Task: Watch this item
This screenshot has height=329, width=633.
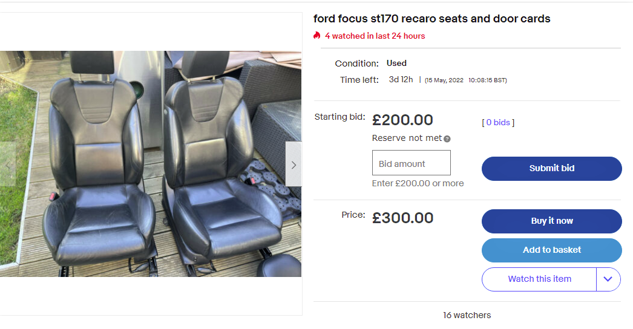Action: pyautogui.click(x=539, y=279)
